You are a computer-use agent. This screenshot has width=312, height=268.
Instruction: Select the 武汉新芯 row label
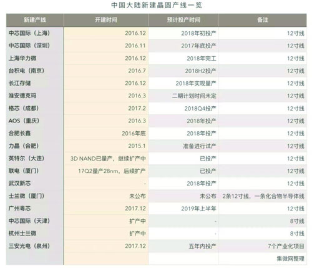click(x=19, y=183)
